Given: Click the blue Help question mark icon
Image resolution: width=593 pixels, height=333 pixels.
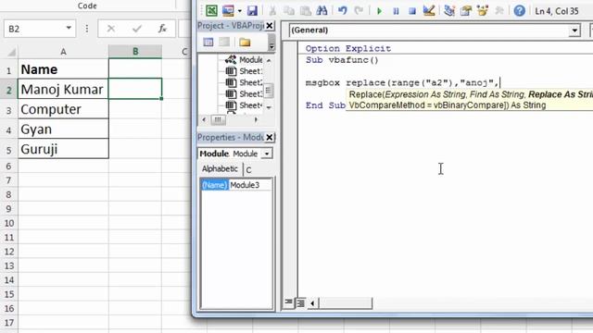Looking at the screenshot, I should point(519,10).
